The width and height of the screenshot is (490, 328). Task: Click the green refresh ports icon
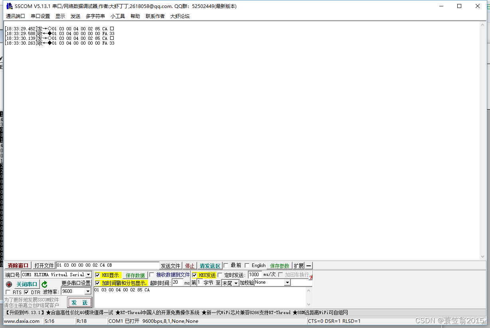click(45, 284)
